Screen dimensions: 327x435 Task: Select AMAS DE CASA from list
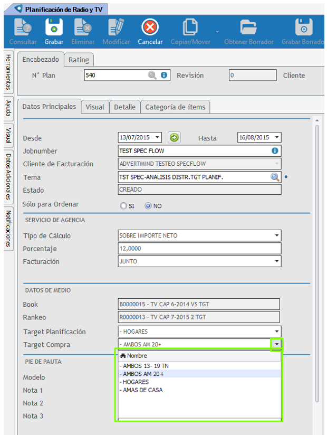(x=199, y=390)
